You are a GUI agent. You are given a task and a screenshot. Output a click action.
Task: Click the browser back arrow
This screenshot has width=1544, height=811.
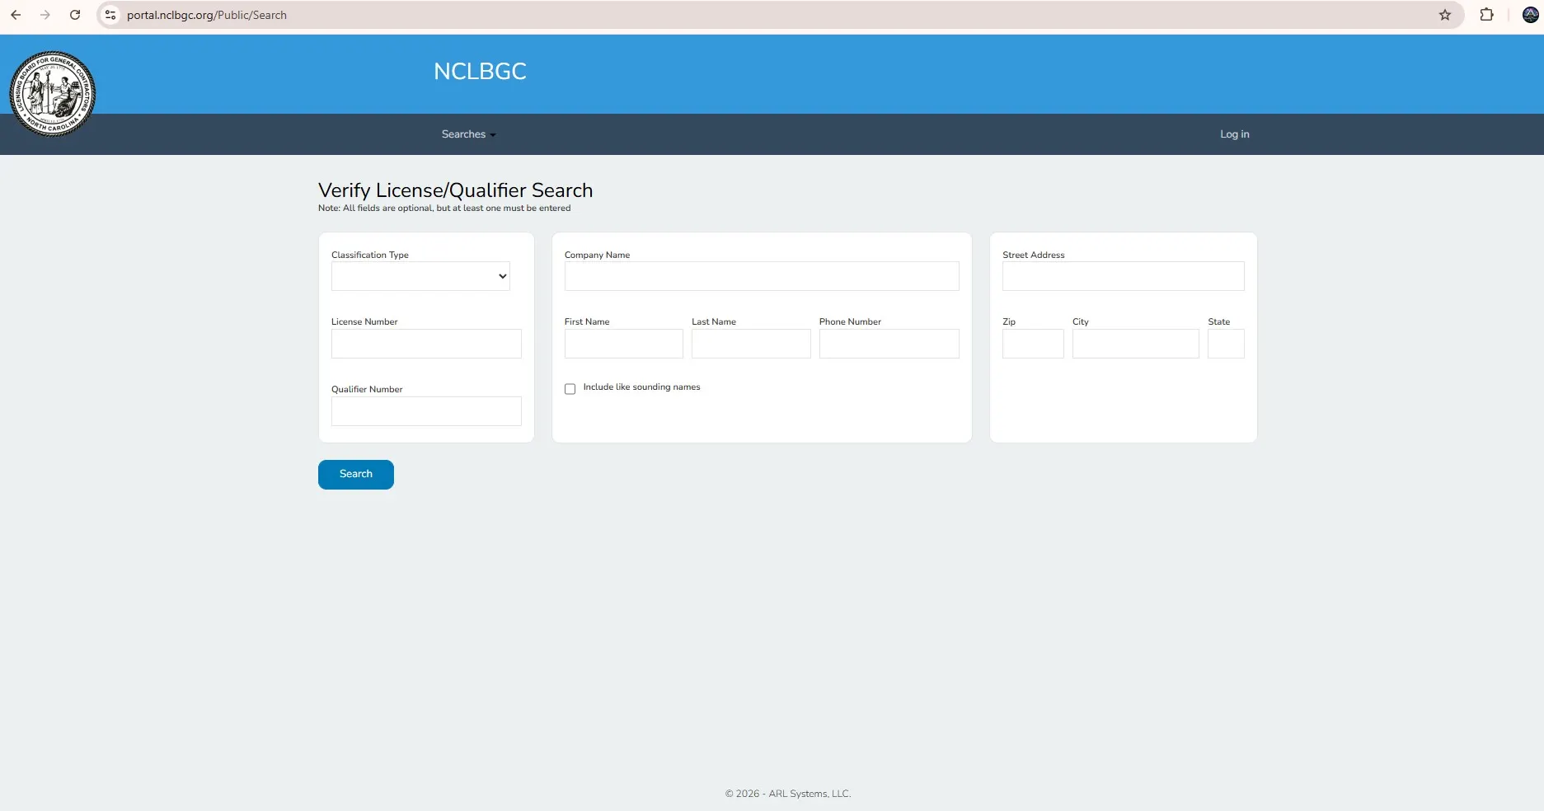pos(16,15)
